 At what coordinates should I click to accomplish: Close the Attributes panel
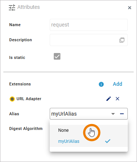click(130, 8)
